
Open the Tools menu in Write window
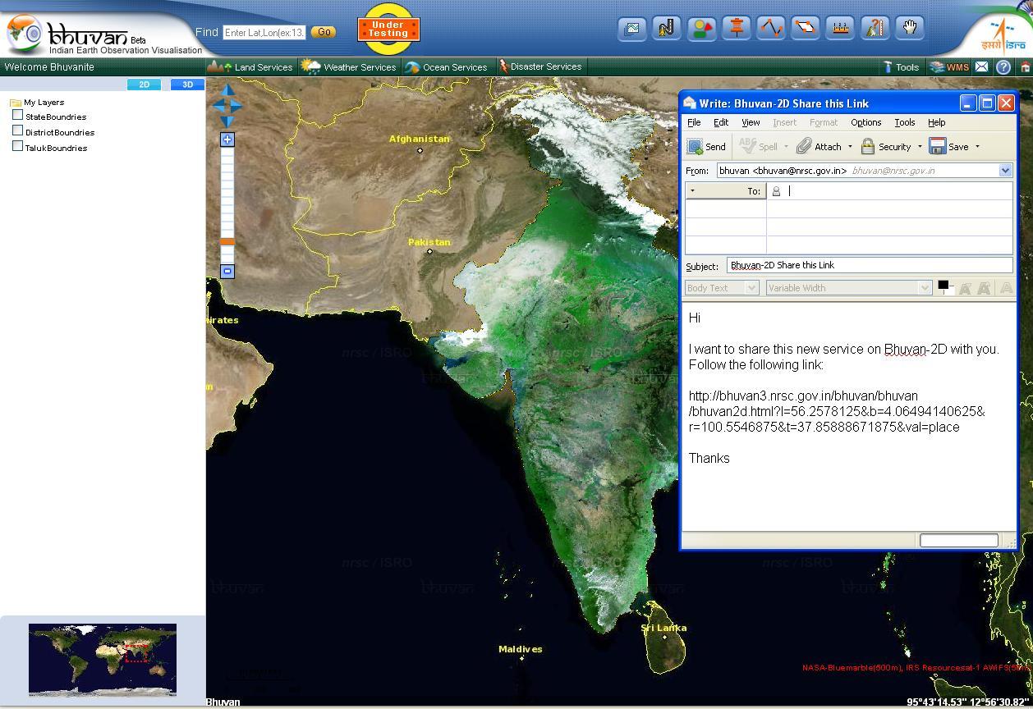coord(904,122)
